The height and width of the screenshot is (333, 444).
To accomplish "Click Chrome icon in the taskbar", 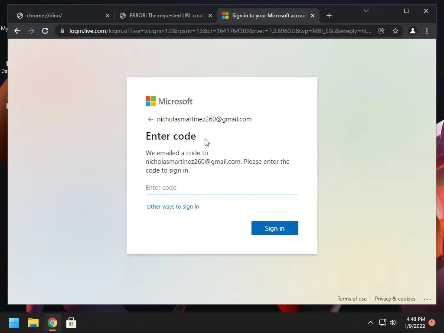I will coord(52,323).
